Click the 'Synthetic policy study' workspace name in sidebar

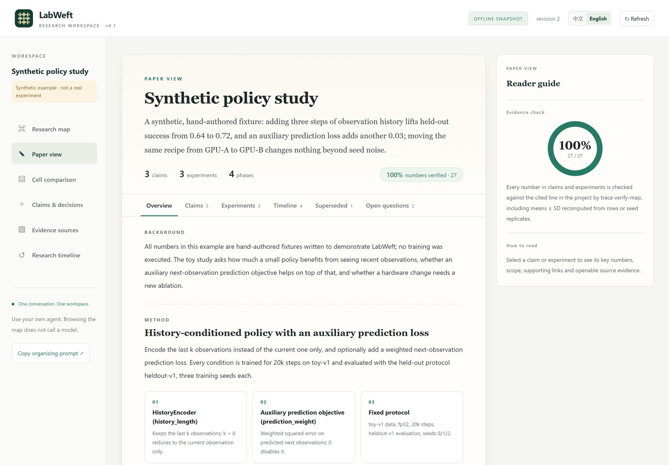tap(50, 71)
